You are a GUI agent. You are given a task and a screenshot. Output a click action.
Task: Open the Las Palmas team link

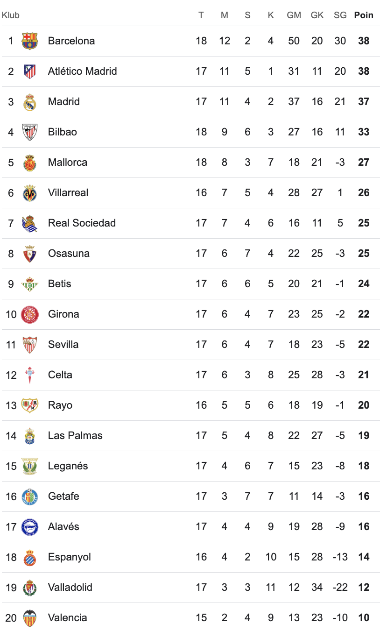(75, 436)
